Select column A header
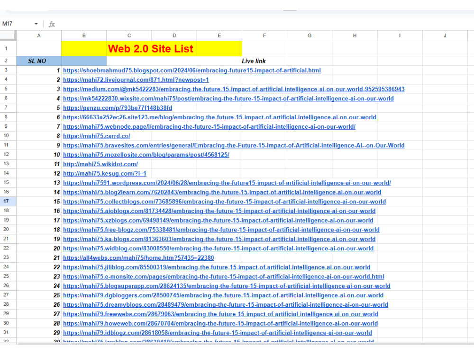This screenshot has width=474, height=355. click(39, 35)
